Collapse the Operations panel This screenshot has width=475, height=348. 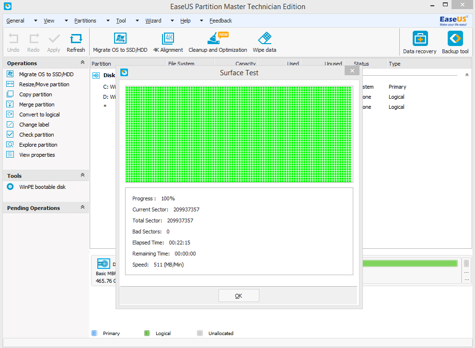tap(82, 62)
